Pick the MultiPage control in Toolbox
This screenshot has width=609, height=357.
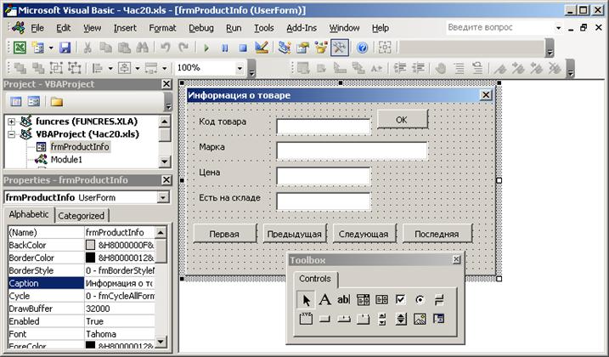(x=363, y=320)
